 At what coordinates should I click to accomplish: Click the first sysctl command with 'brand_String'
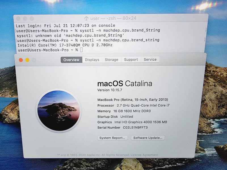(120, 30)
